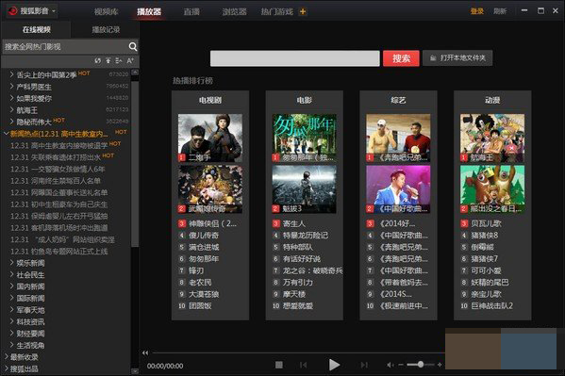Click the 搜狐影音 logo icon
The width and height of the screenshot is (565, 376).
(x=13, y=11)
